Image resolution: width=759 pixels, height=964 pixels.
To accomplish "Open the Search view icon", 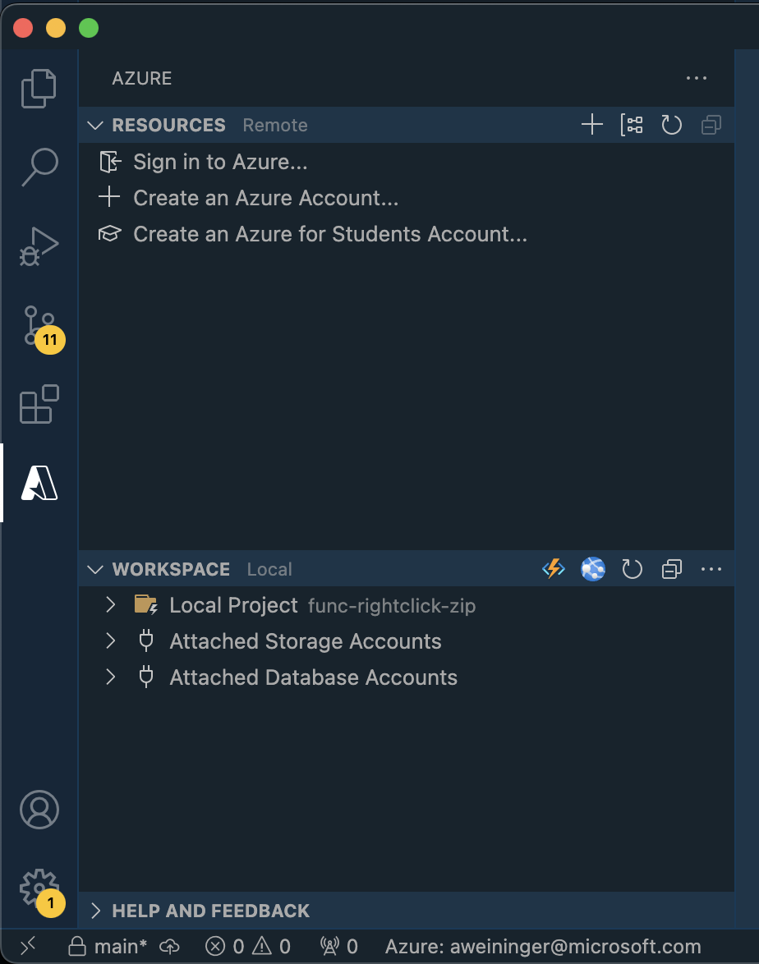I will 39,167.
